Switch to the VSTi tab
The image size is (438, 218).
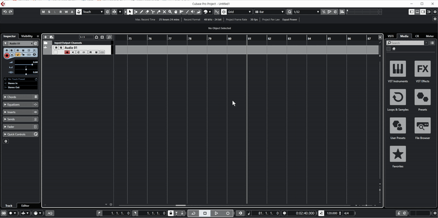tap(391, 36)
